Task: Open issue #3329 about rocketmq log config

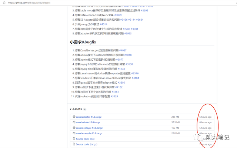Action: click(x=114, y=96)
